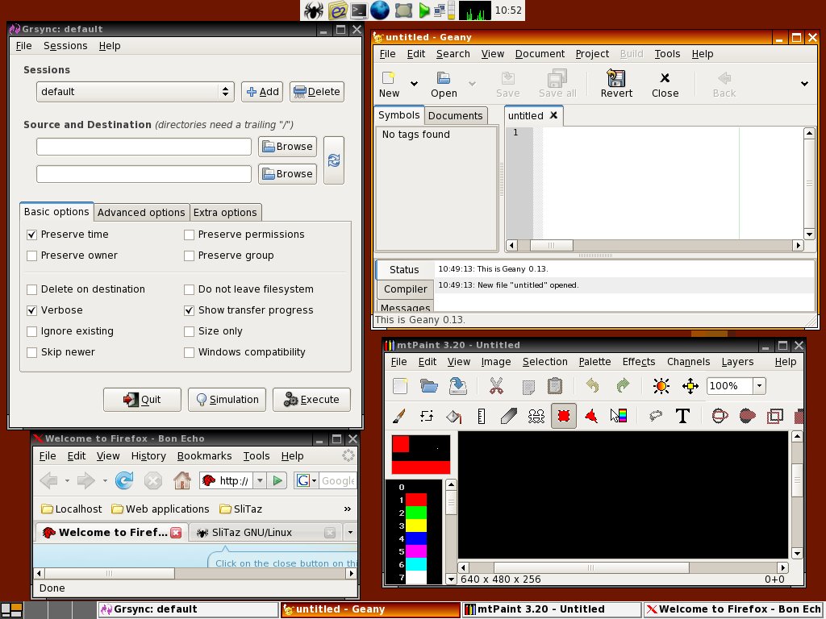Enable Preserve permissions option

pos(189,235)
